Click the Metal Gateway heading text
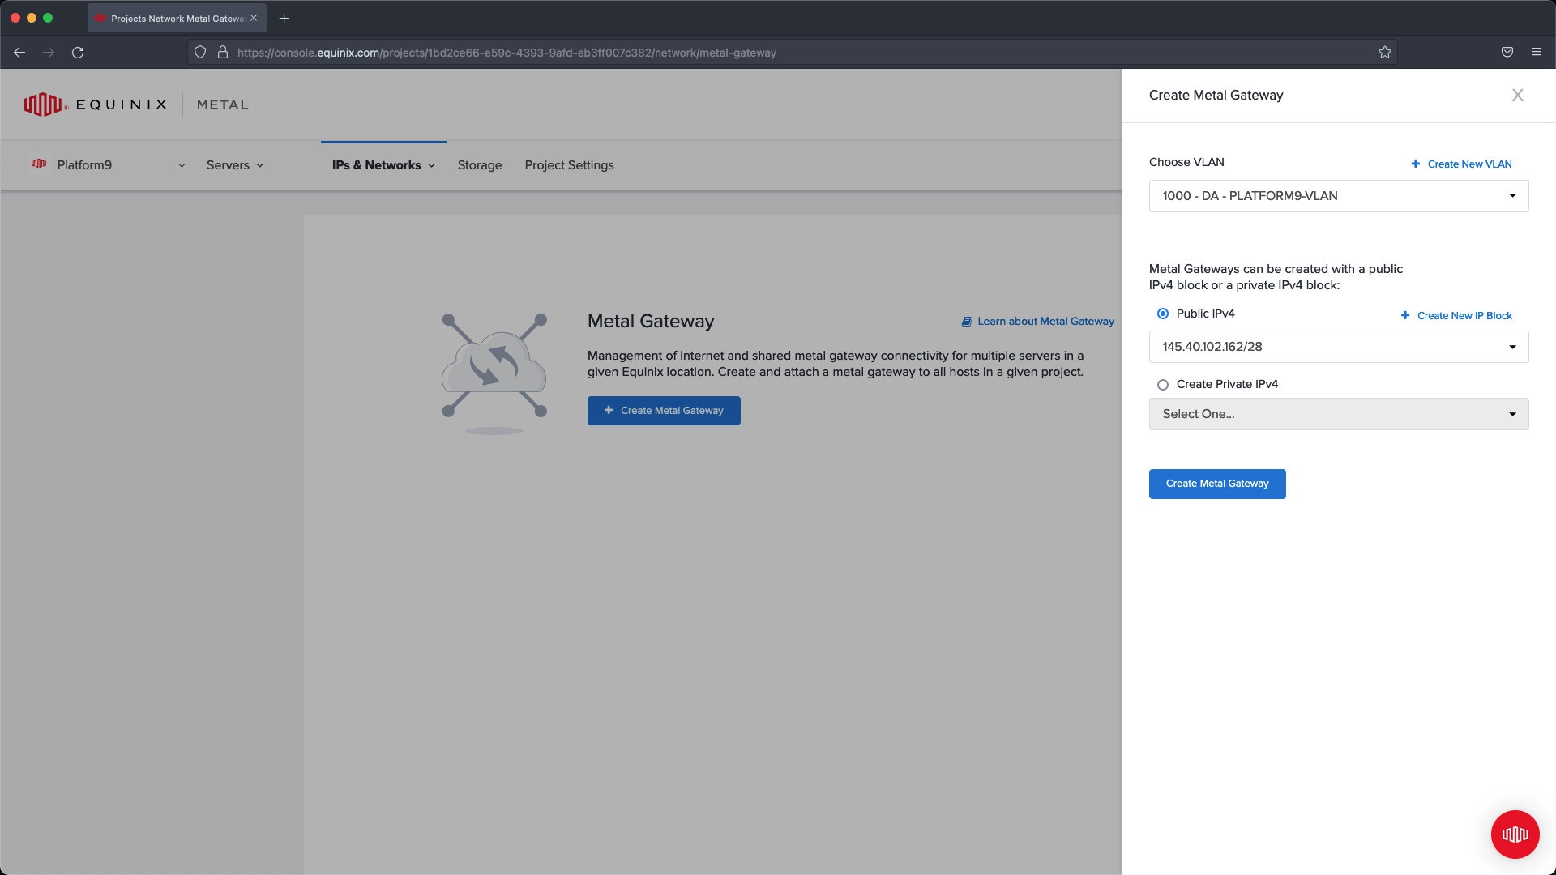The width and height of the screenshot is (1556, 875). point(651,322)
